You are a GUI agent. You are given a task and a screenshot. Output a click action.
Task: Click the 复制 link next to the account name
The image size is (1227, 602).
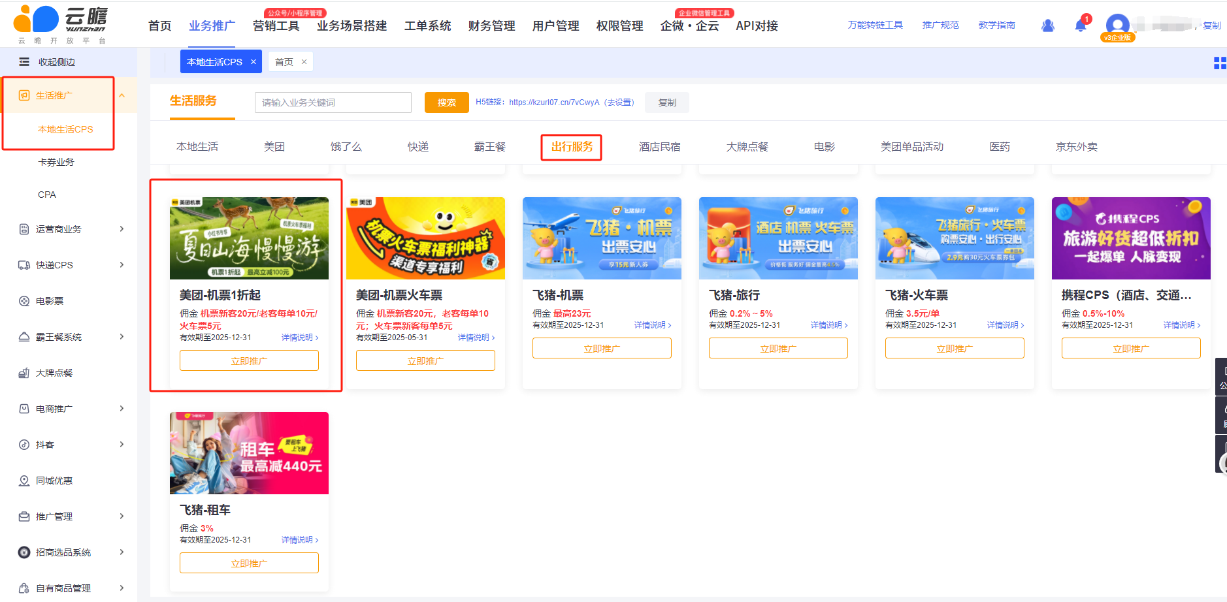click(1211, 25)
